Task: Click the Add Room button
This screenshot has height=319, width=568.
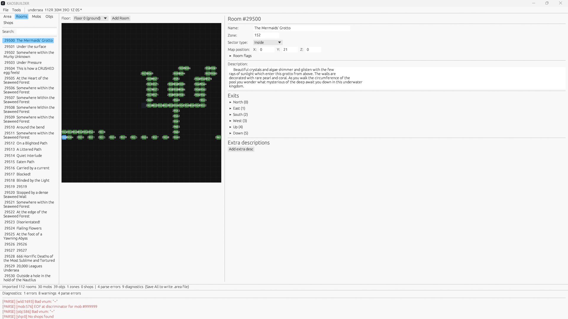Action: coord(120,18)
